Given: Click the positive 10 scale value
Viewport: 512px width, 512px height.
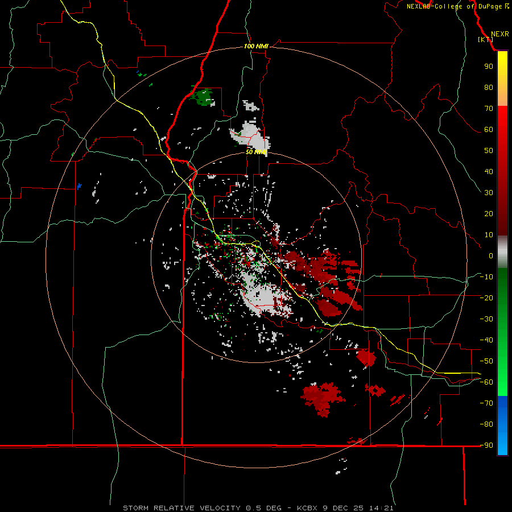Looking at the screenshot, I should 489,235.
